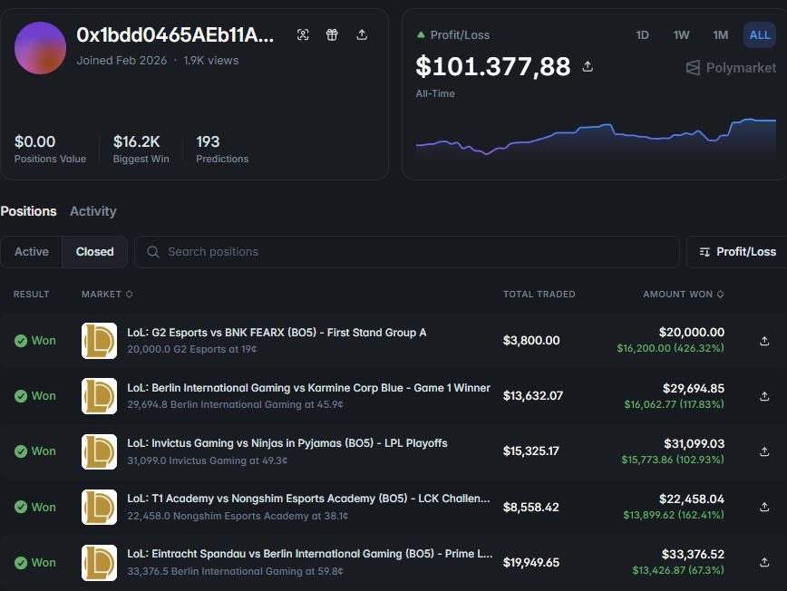Switch to Active positions filter
Viewport: 787px width, 591px height.
[x=32, y=252]
